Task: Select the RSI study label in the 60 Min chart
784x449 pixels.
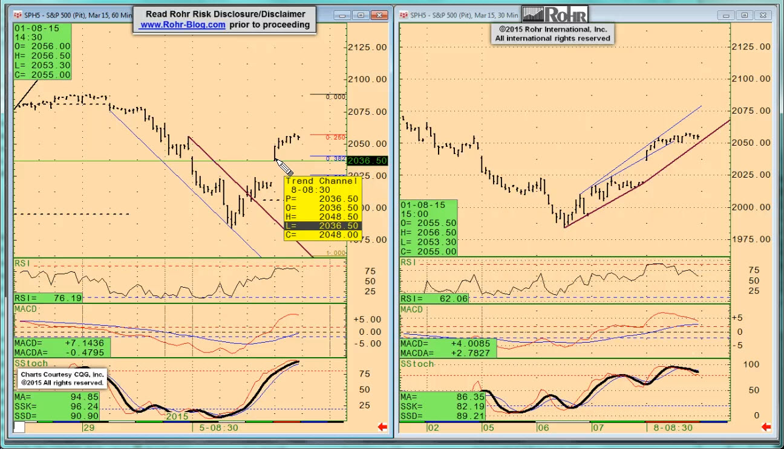Action: tap(23, 263)
